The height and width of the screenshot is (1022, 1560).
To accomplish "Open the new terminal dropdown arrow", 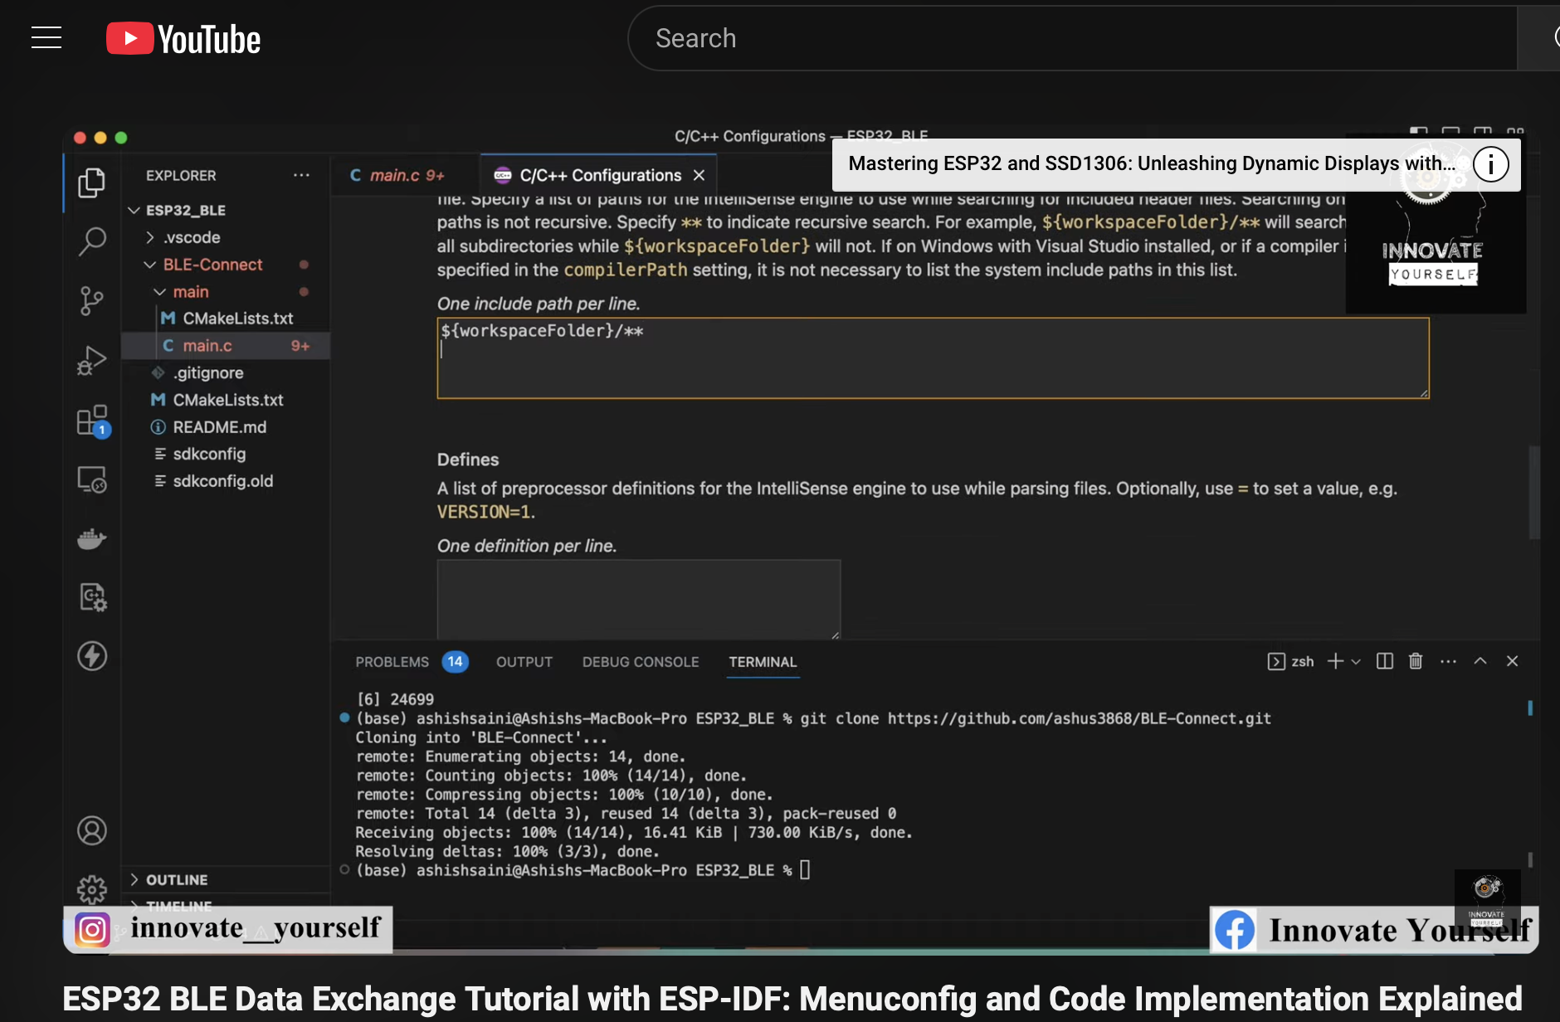I will click(1357, 662).
